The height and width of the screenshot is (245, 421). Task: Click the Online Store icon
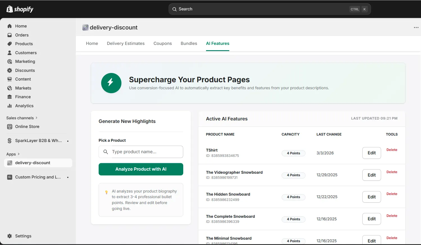tap(10, 127)
